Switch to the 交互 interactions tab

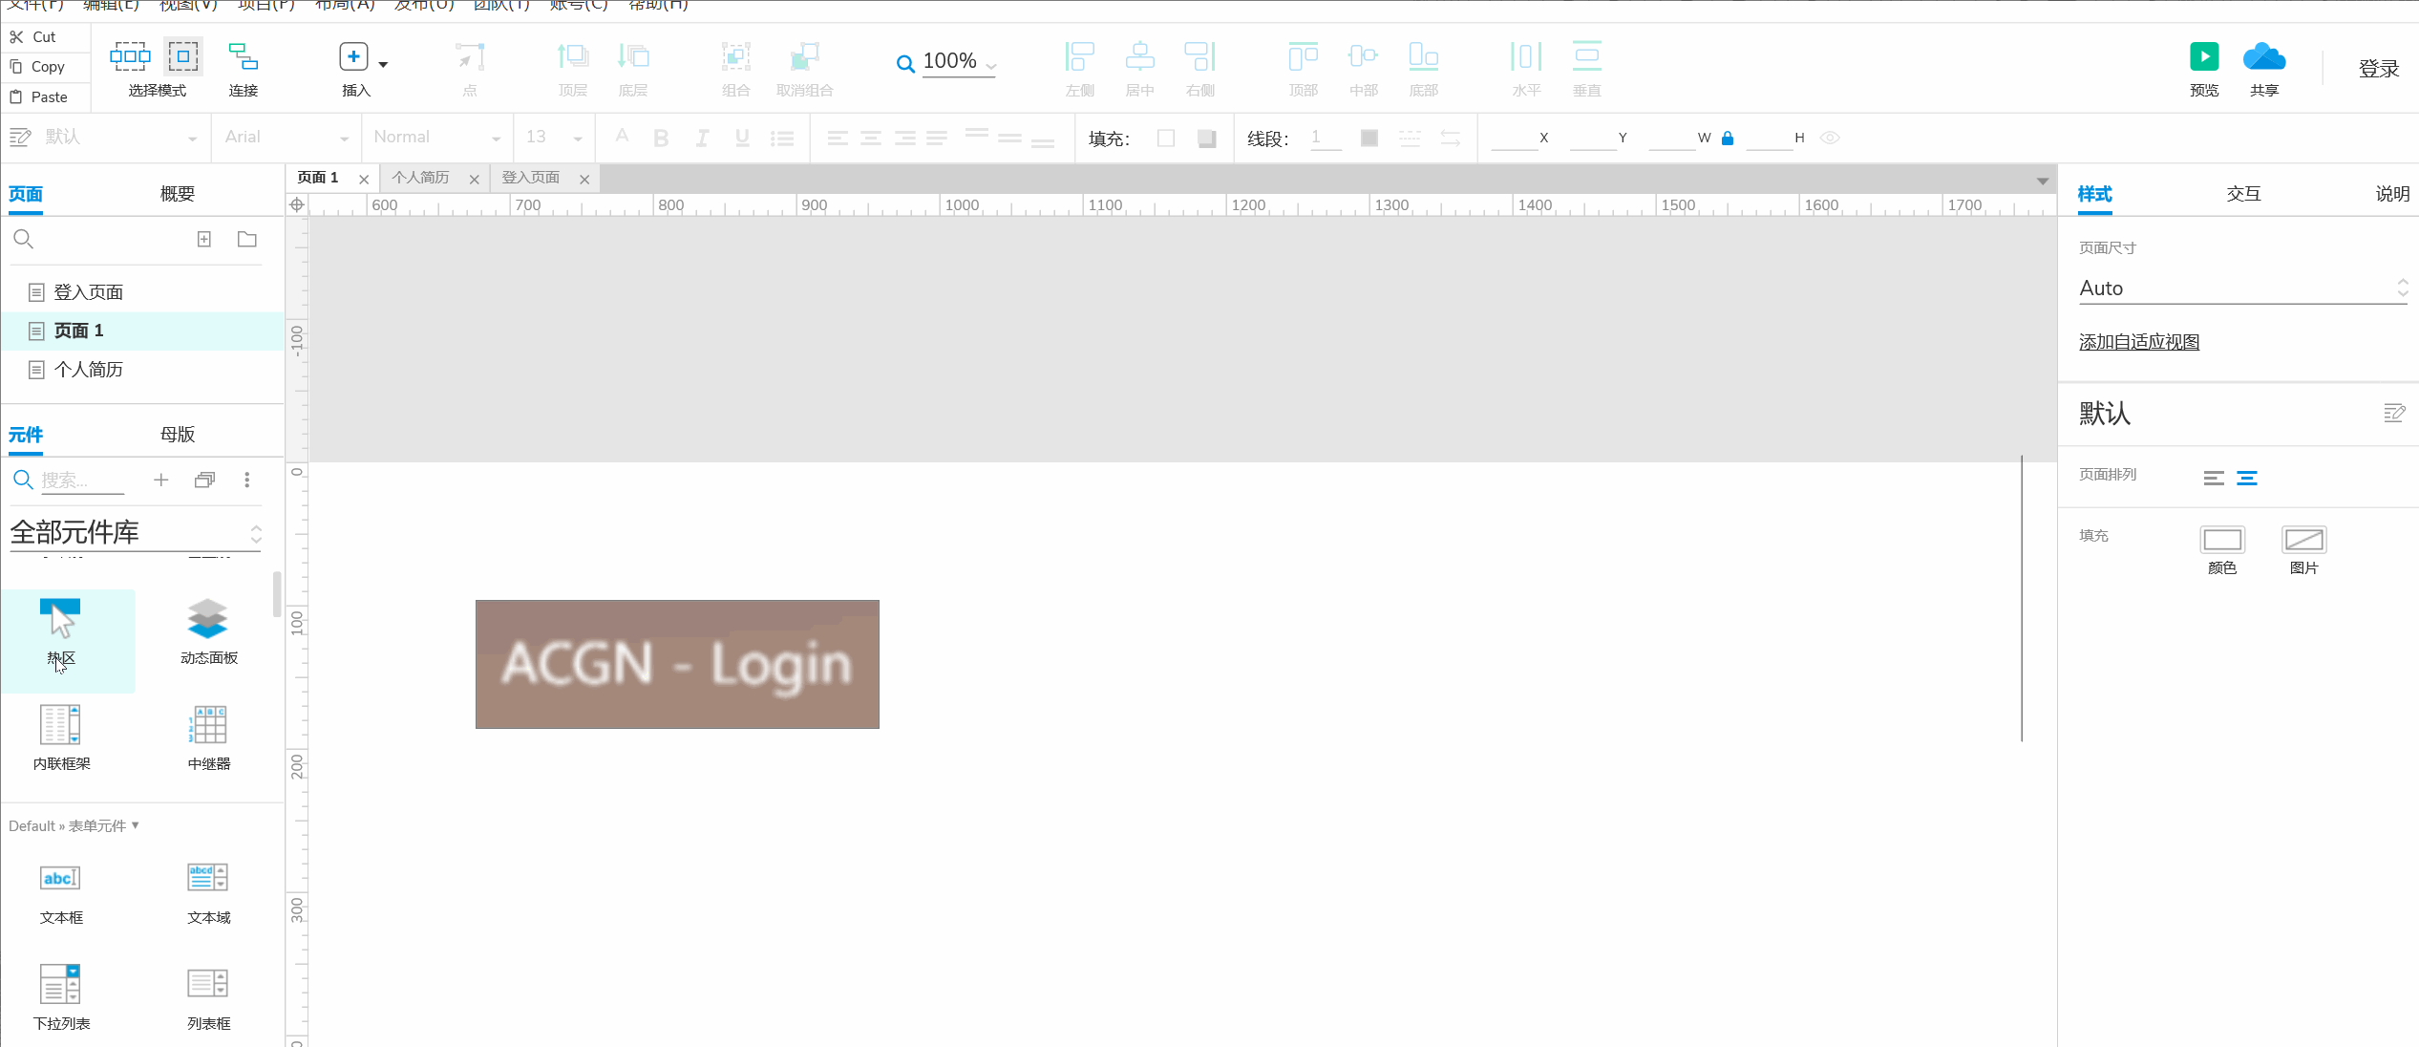(x=2243, y=194)
